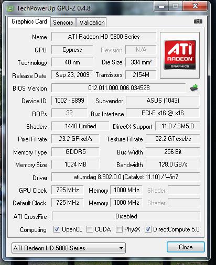This screenshot has height=265, width=216.
Task: Click the ATI Radeon graphics logo
Action: click(180, 55)
